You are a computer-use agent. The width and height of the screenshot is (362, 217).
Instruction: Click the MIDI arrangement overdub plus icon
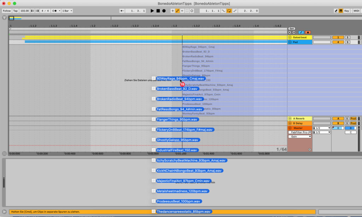coord(173,11)
